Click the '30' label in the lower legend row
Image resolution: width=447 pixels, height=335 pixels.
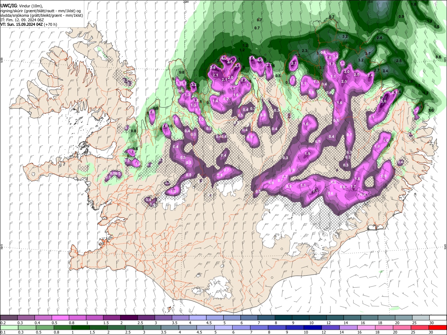[x=432, y=333]
